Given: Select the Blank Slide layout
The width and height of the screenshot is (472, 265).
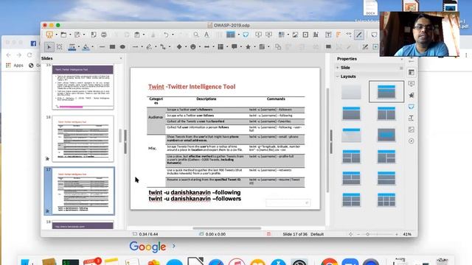Looking at the screenshot, I should 351,92.
